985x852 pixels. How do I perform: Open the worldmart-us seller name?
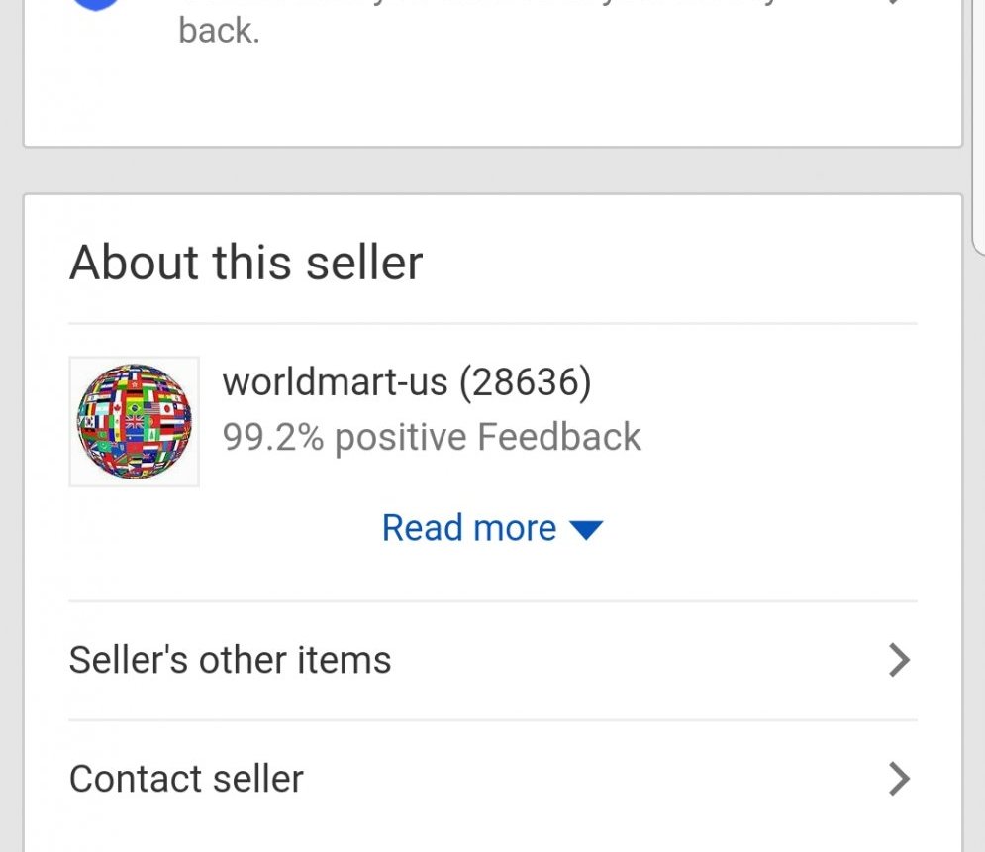point(335,382)
